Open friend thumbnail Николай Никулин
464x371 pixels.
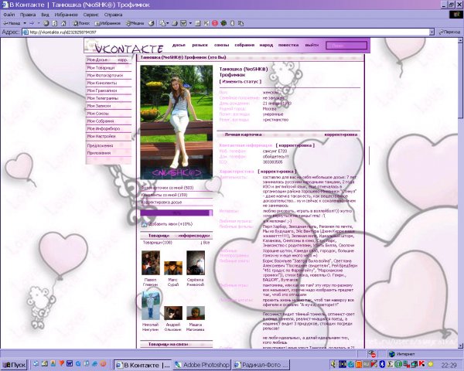click(151, 305)
